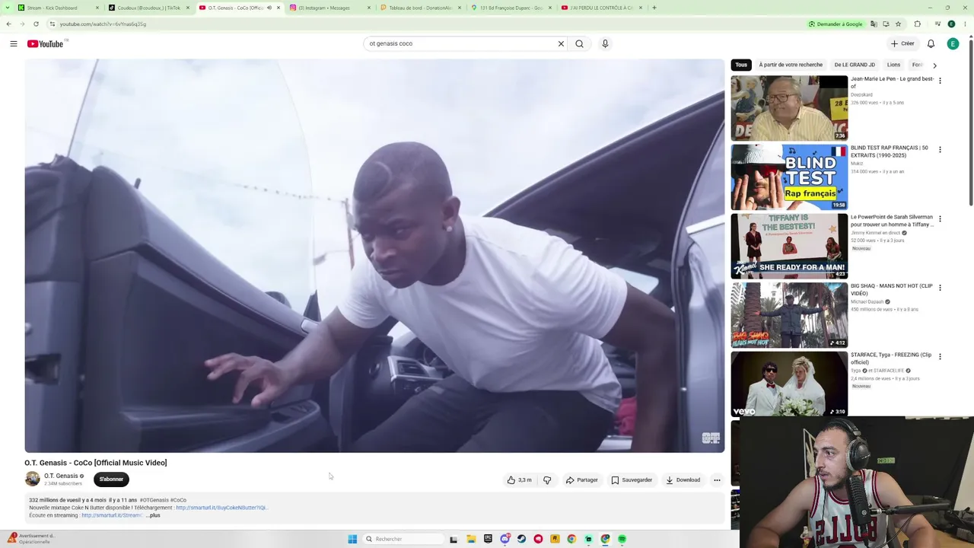Screen dimensions: 974x548
Task: Open the smarturl streaming link
Action: pos(112,515)
